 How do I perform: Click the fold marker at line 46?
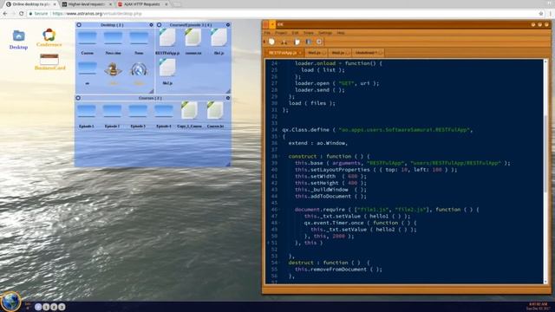pyautogui.click(x=279, y=210)
